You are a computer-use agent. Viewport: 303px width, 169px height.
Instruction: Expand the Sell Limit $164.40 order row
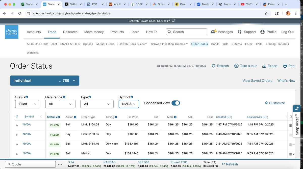click(17, 145)
